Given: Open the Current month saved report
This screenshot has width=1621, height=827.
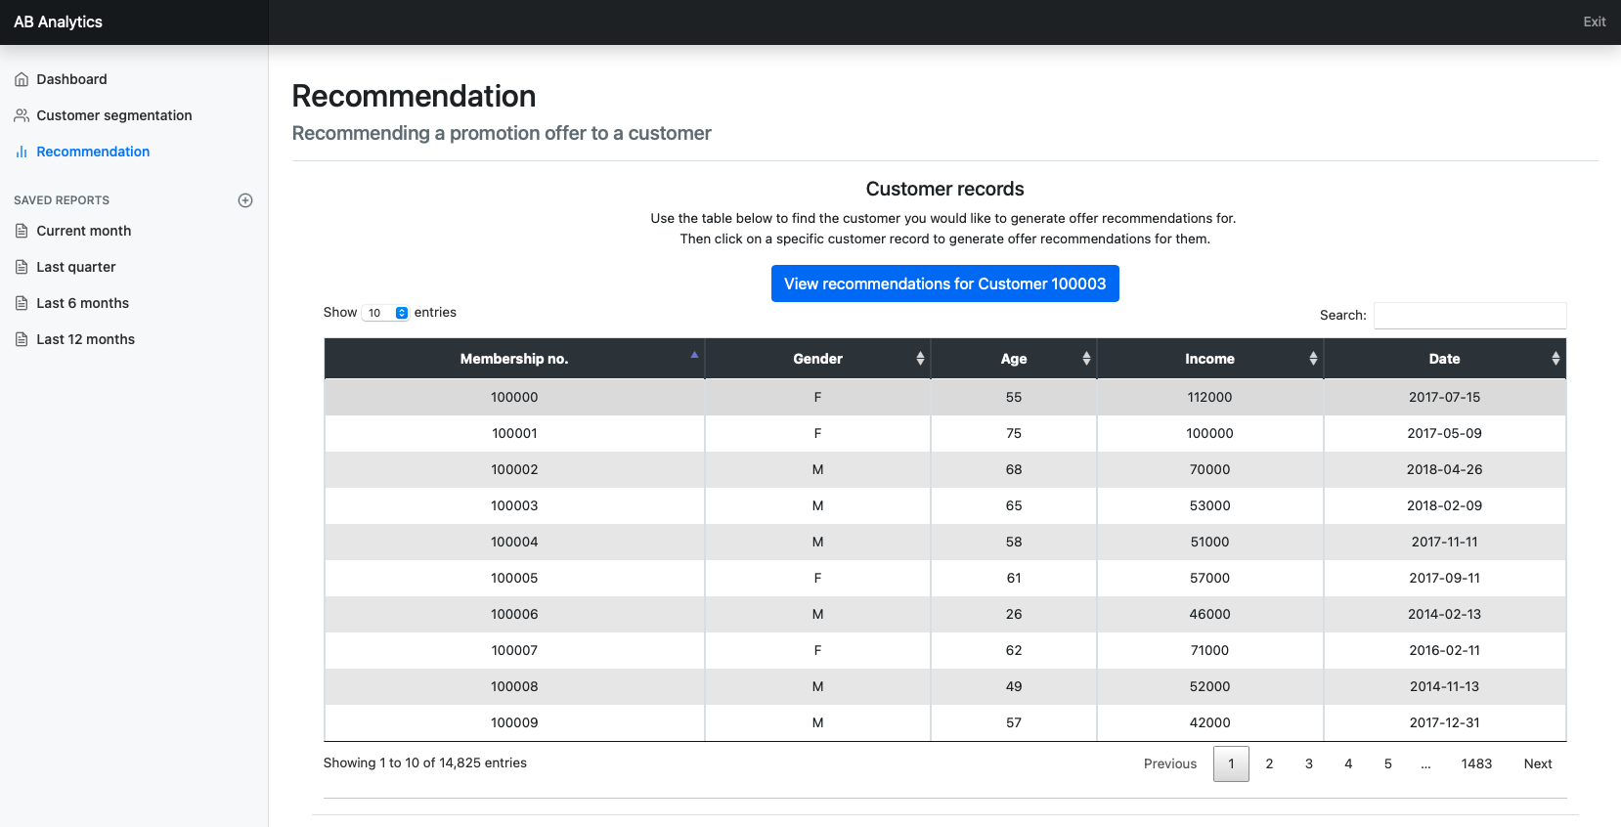Looking at the screenshot, I should [83, 231].
